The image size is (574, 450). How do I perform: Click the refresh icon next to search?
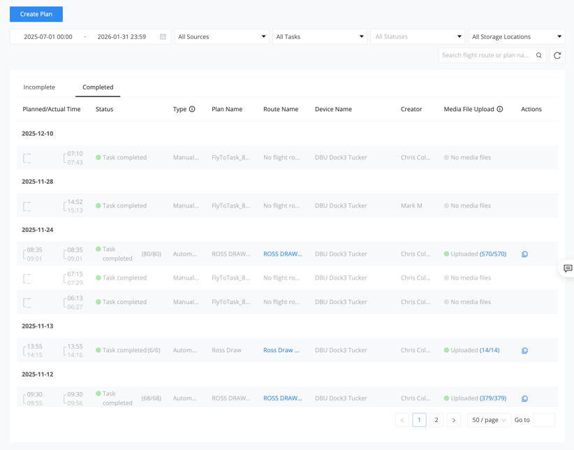[x=557, y=55]
